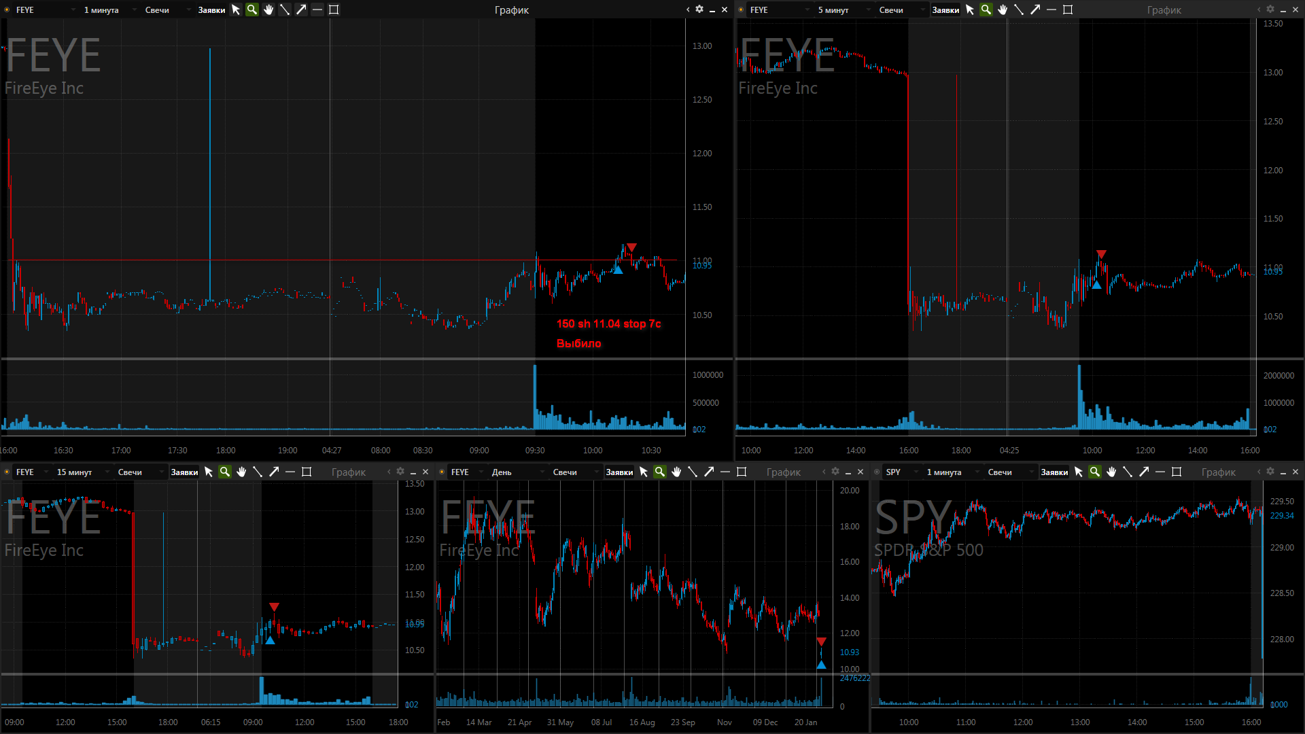Viewport: 1305px width, 734px height.
Task: Toggle the link dot of FEYE 5-minute chart
Action: [741, 10]
